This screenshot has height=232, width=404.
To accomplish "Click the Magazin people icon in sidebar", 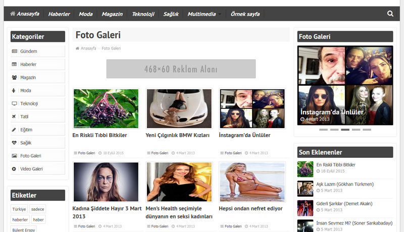I will [15, 78].
